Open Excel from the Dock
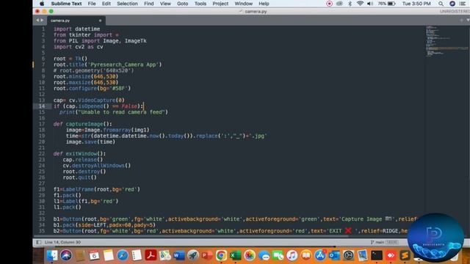Image resolution: width=470 pixels, height=264 pixels. pos(235,255)
